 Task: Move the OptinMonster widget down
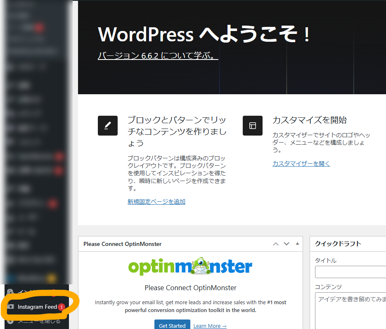(287, 244)
